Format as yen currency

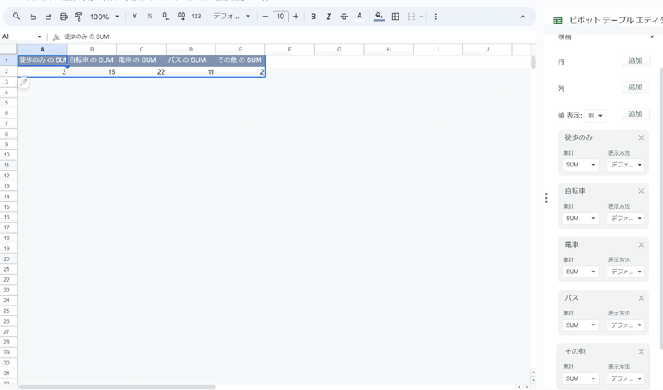(134, 17)
